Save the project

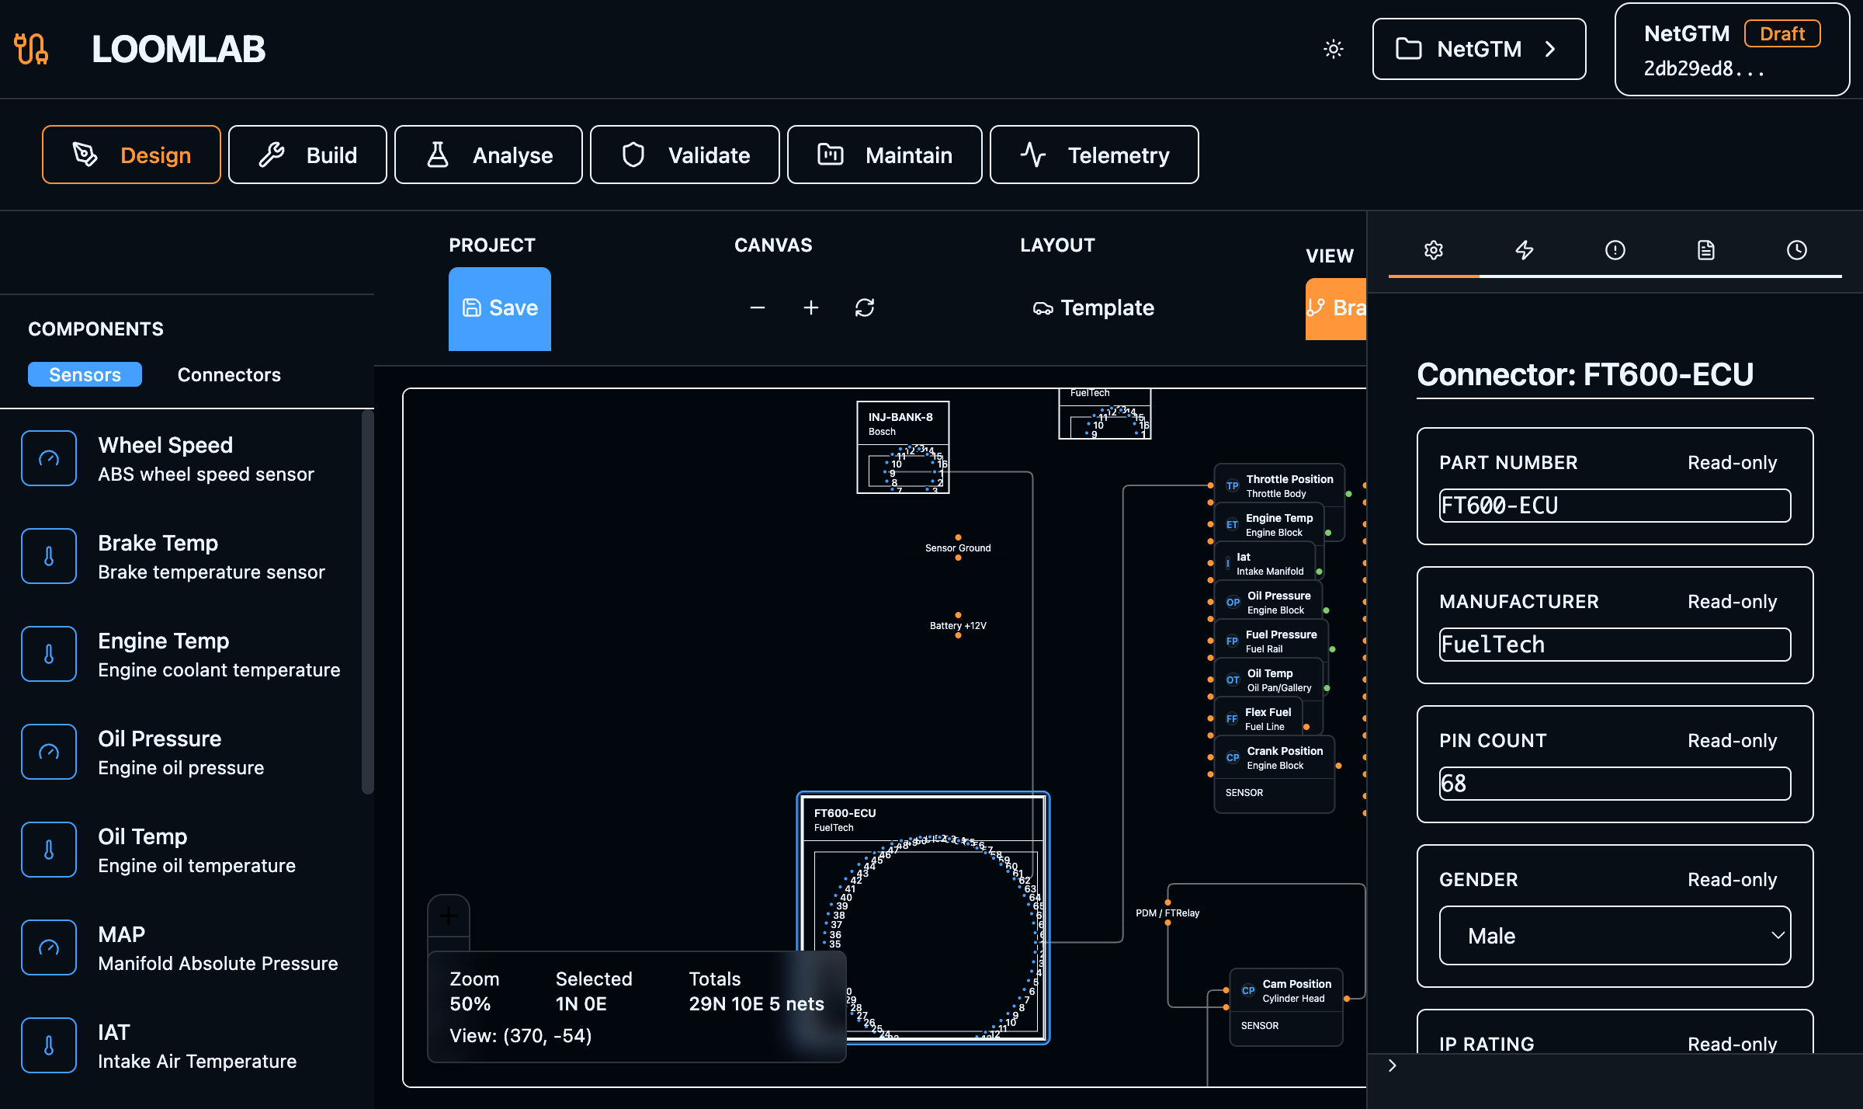[499, 308]
